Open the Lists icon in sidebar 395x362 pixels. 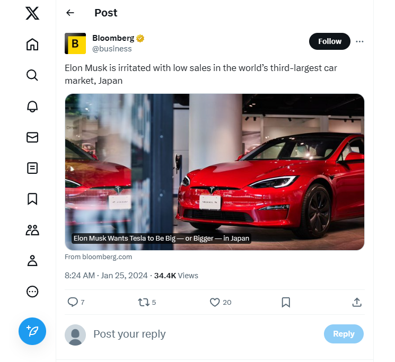pyautogui.click(x=32, y=168)
